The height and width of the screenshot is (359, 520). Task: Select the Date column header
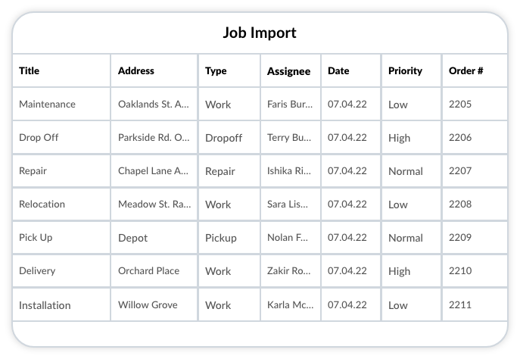338,71
